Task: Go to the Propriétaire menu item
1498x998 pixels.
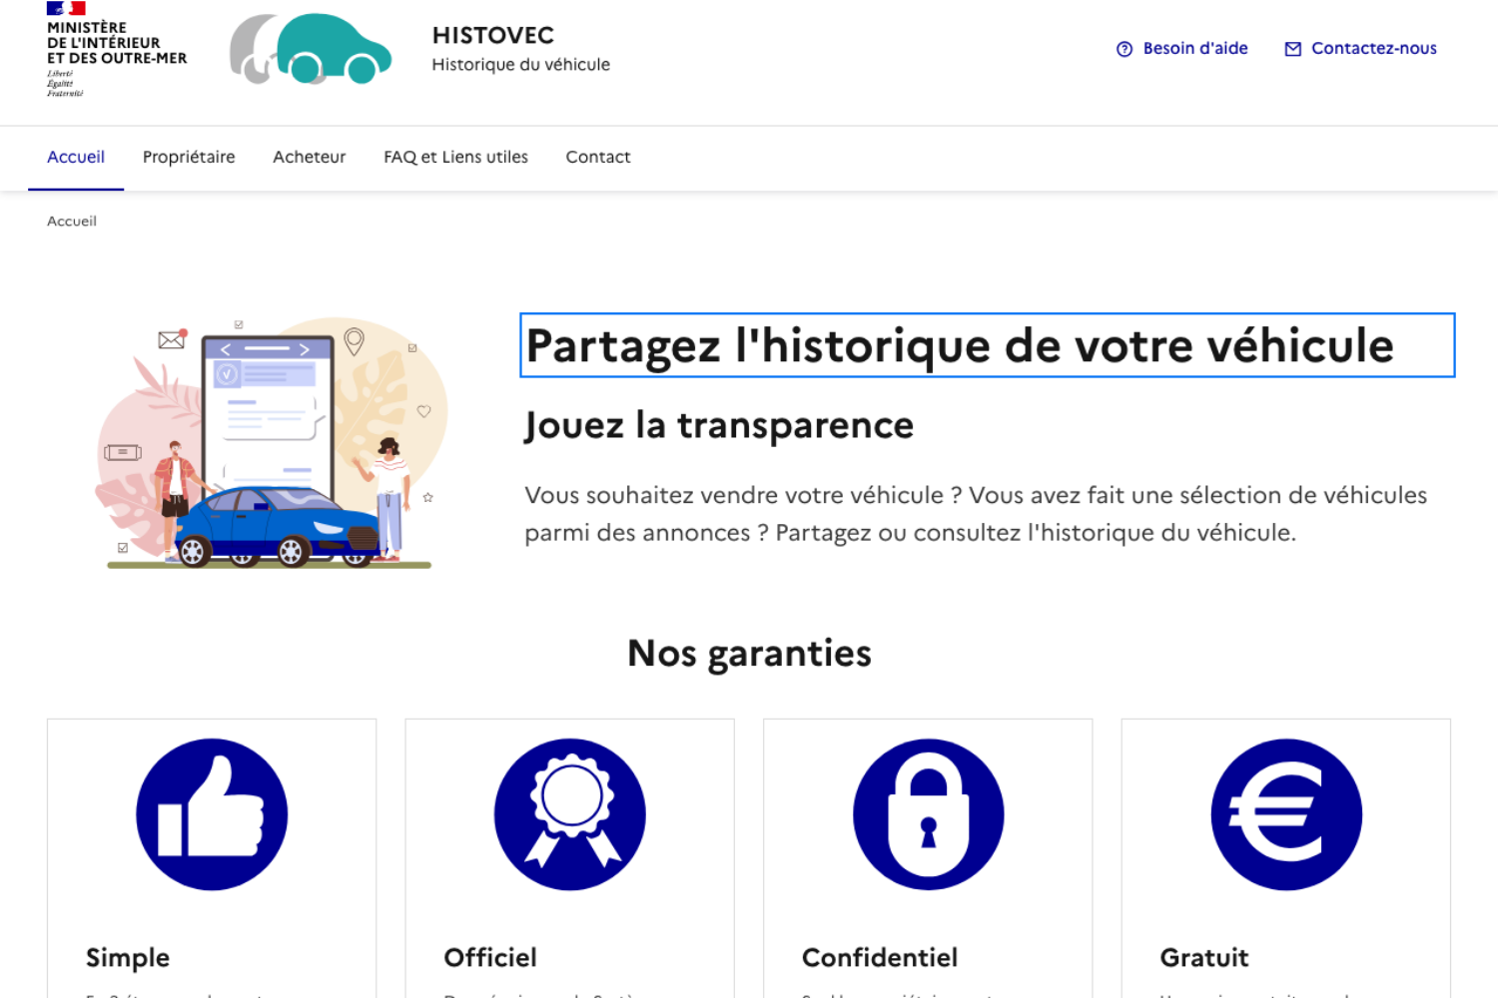Action: pos(189,157)
